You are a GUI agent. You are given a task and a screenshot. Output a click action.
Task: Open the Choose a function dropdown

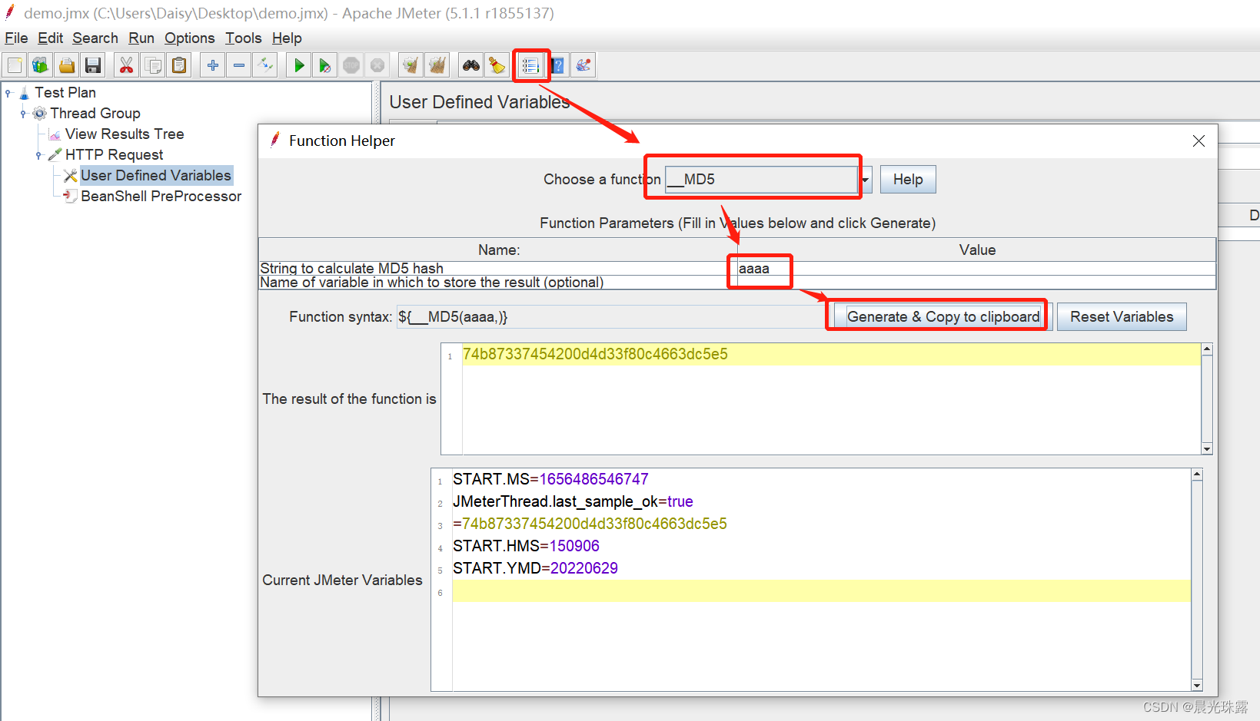(x=863, y=179)
